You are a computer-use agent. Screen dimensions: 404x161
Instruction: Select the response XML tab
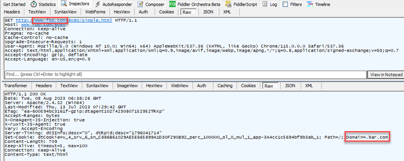point(309,86)
